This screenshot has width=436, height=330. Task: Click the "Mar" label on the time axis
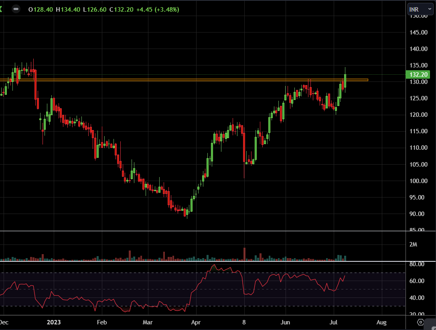148,322
